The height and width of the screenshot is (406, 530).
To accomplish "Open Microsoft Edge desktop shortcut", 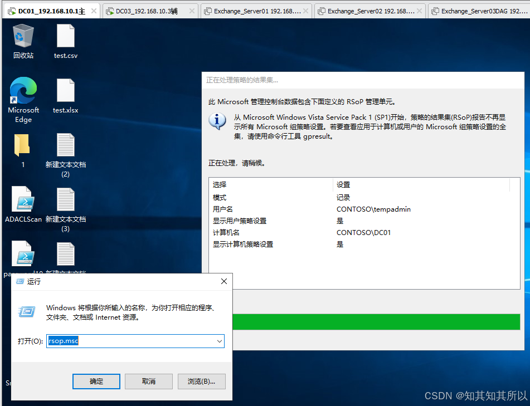I will tap(23, 91).
